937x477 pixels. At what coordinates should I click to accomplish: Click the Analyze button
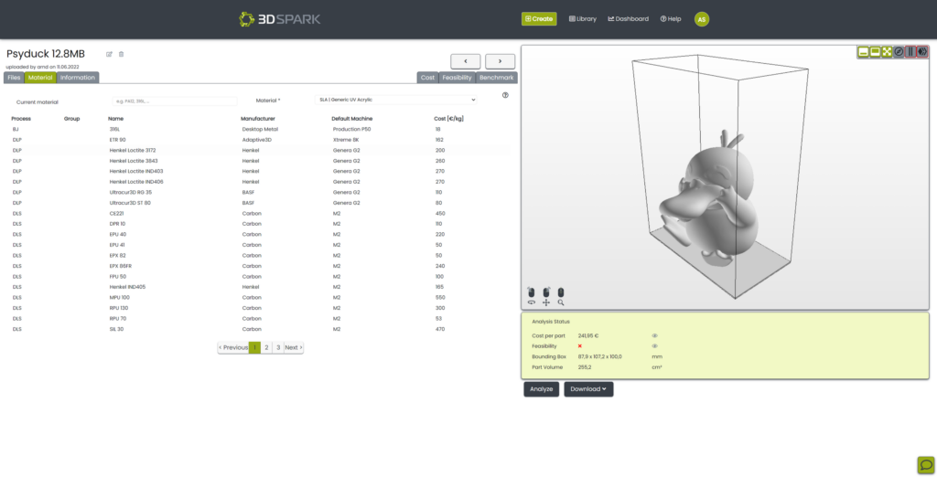pyautogui.click(x=542, y=389)
